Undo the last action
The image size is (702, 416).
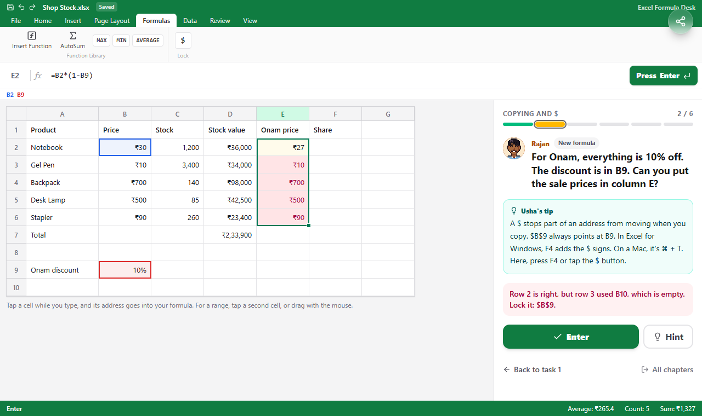[x=21, y=7]
